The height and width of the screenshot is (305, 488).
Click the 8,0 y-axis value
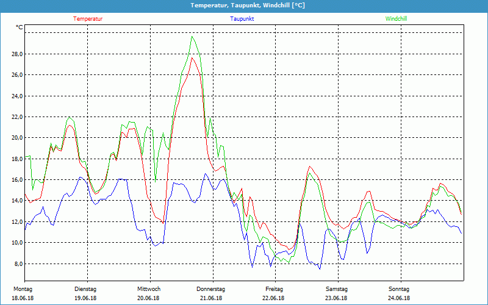[x=19, y=264]
